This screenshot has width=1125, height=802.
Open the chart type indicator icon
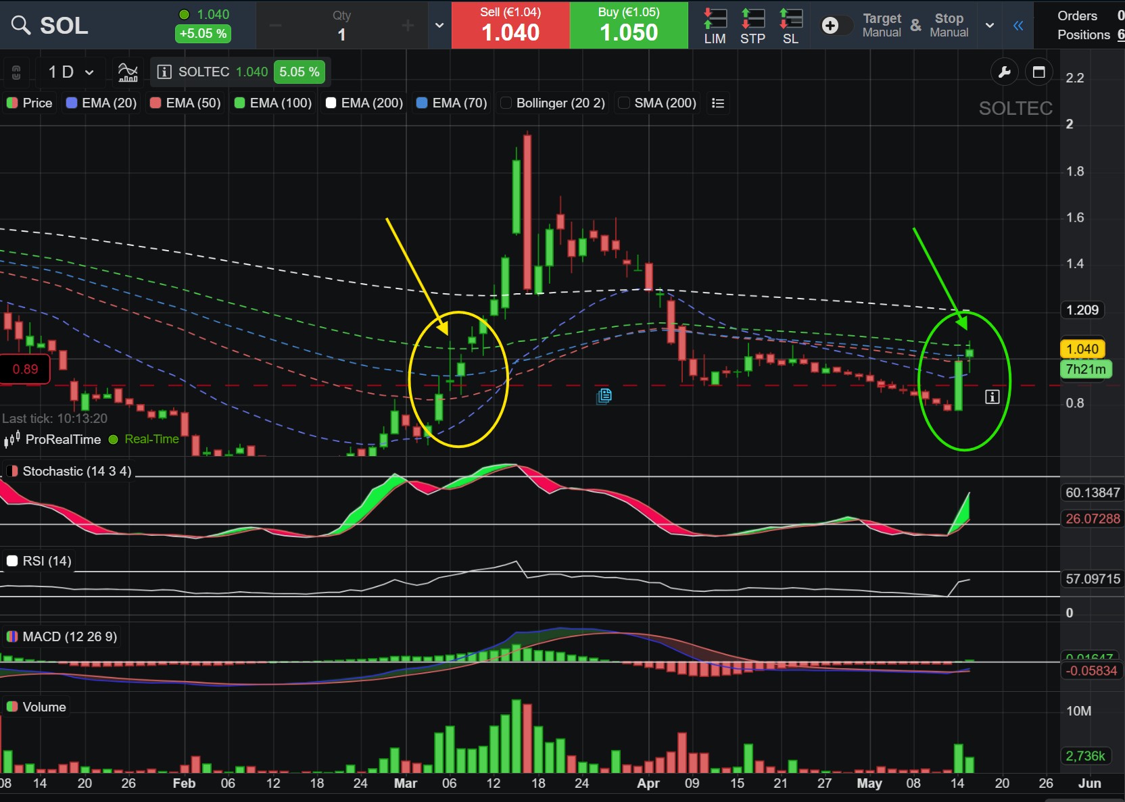point(128,72)
